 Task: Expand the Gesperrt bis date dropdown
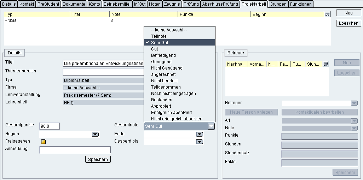point(200,142)
